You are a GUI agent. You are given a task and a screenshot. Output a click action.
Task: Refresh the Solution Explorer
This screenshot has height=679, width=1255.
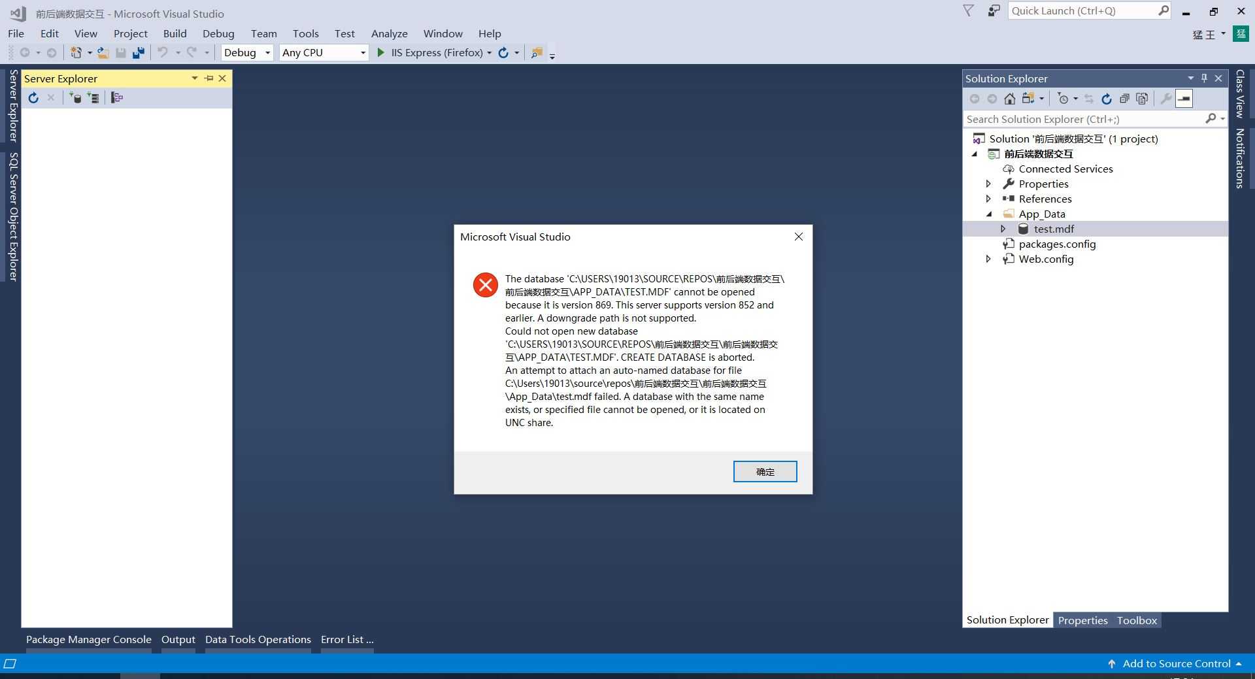(x=1107, y=99)
